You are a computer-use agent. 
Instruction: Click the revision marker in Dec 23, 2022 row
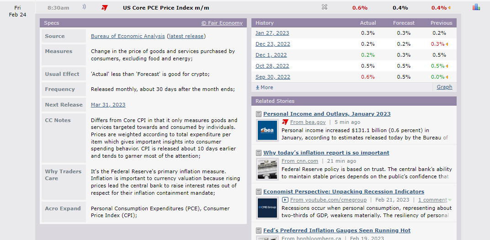[447, 44]
